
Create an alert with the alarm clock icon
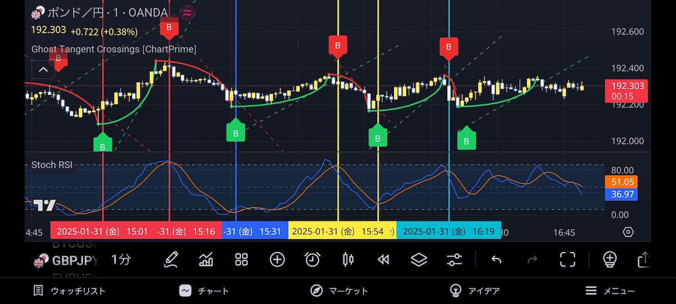313,259
